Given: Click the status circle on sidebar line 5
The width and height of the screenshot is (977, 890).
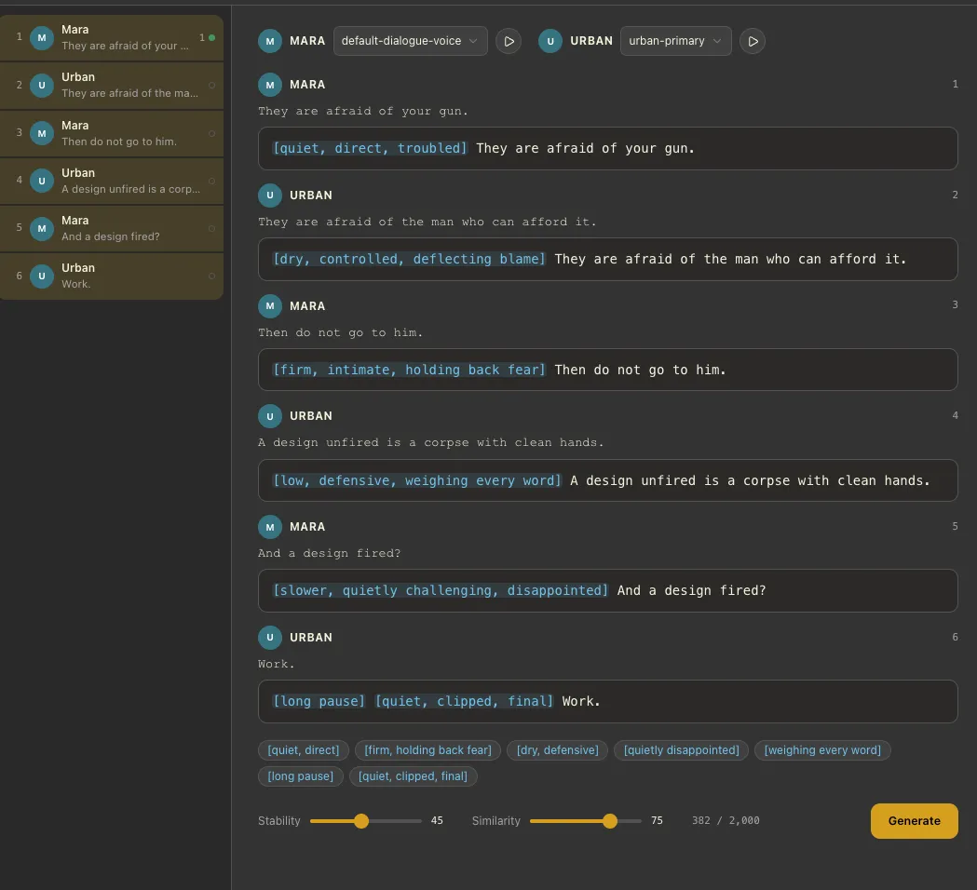Looking at the screenshot, I should tap(211, 229).
